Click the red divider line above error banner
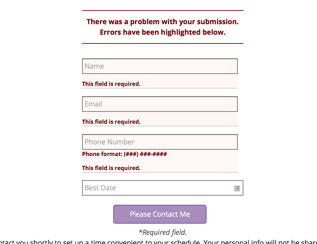 point(163,11)
